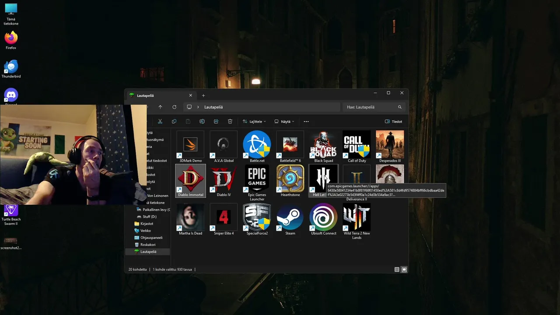
Task: Select the Hearthstone shortcut
Action: (290, 181)
